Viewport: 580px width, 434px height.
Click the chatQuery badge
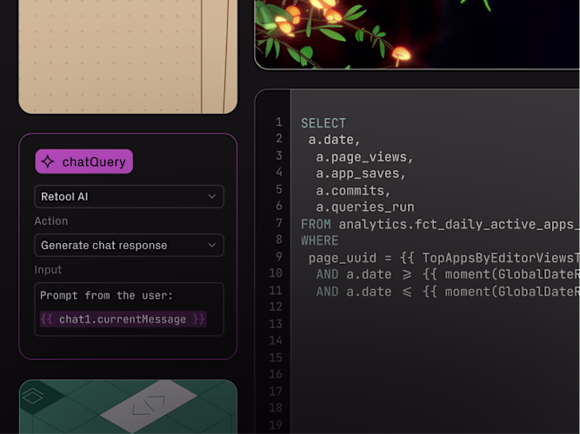point(84,161)
